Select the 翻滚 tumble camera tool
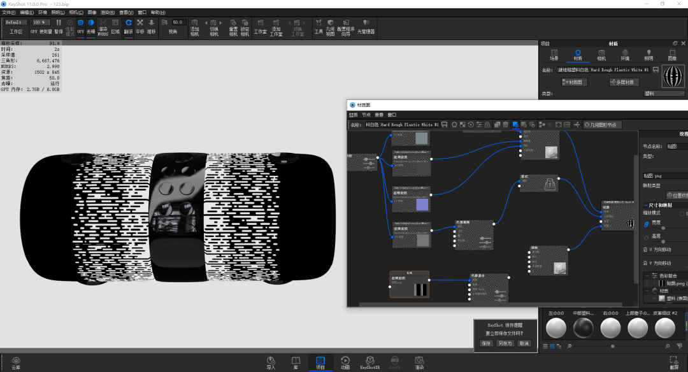The width and height of the screenshot is (688, 372). [x=129, y=27]
